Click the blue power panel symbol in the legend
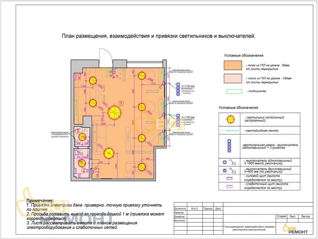Image resolution: width=318 pixels, height=239 pixels. point(229,178)
